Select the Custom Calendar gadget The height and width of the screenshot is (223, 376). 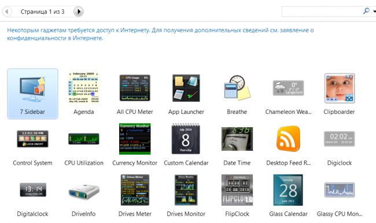[186, 144]
